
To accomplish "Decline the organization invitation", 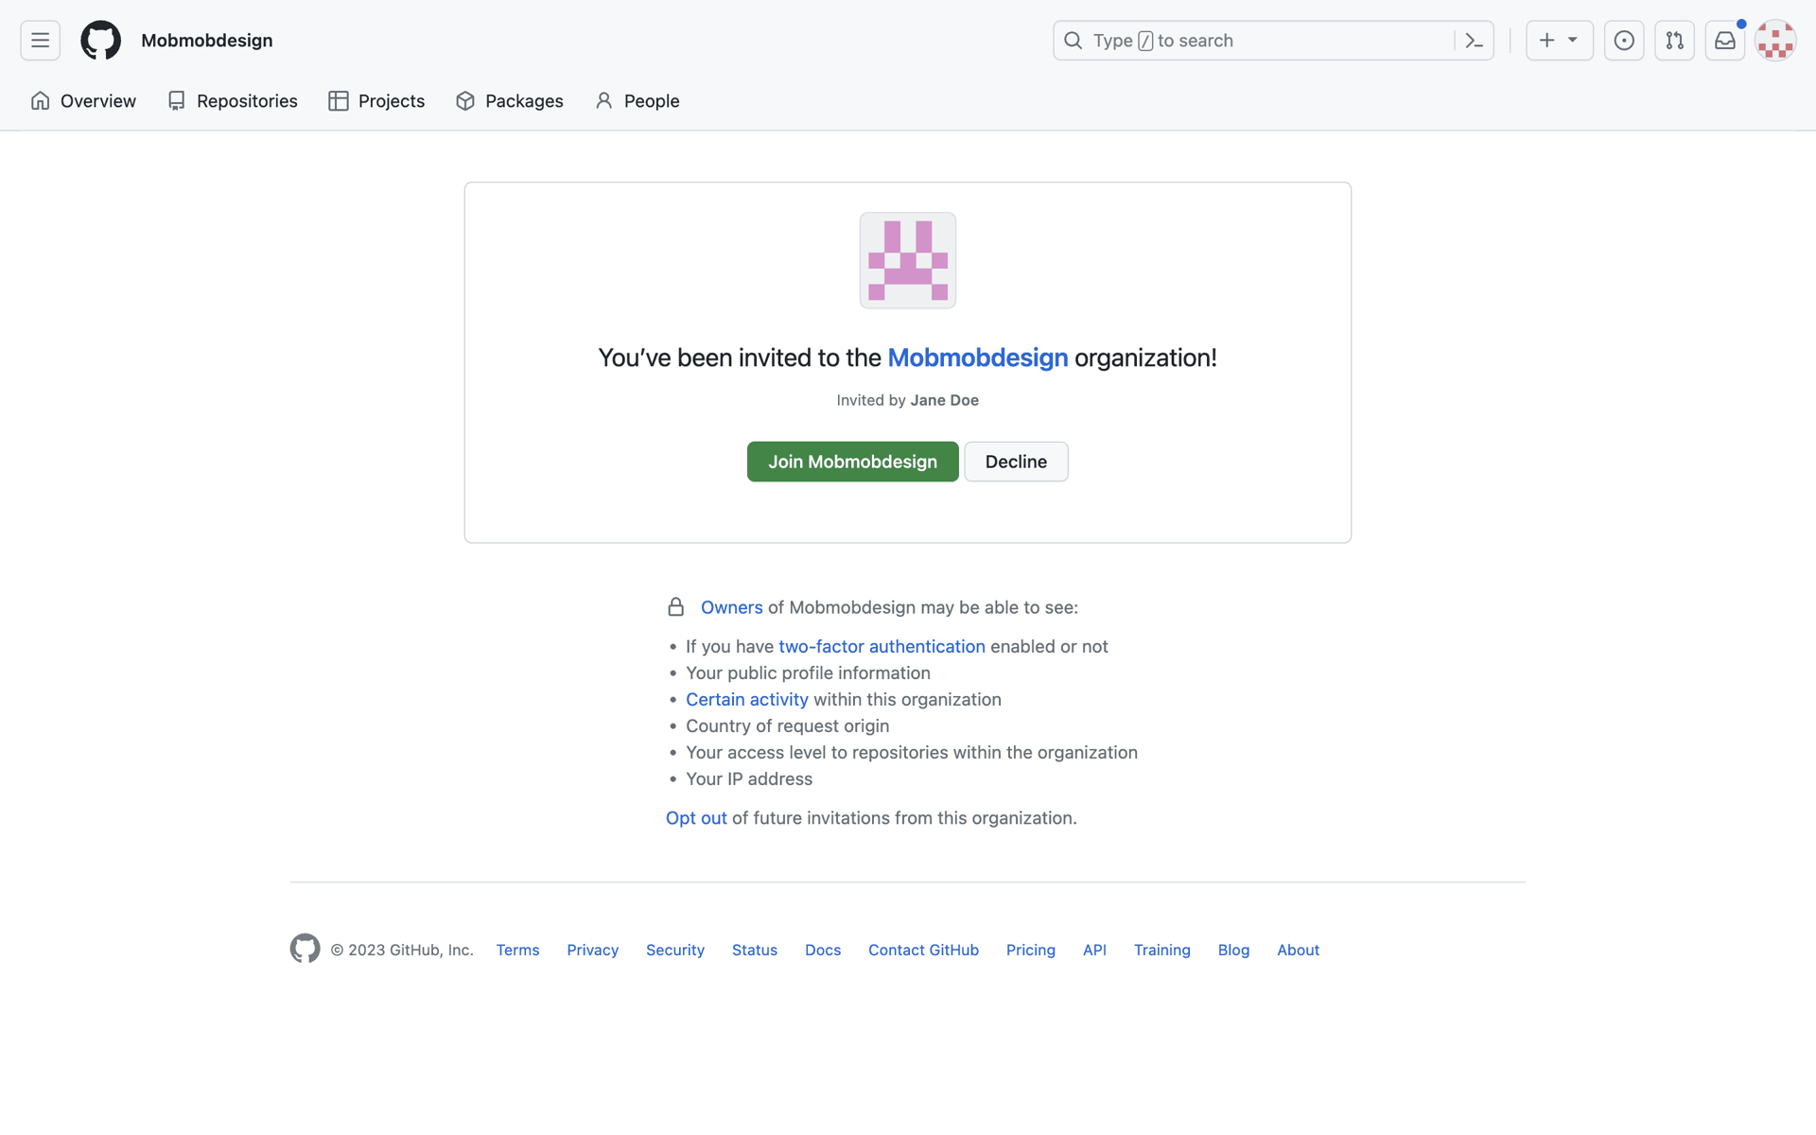I will [x=1016, y=462].
